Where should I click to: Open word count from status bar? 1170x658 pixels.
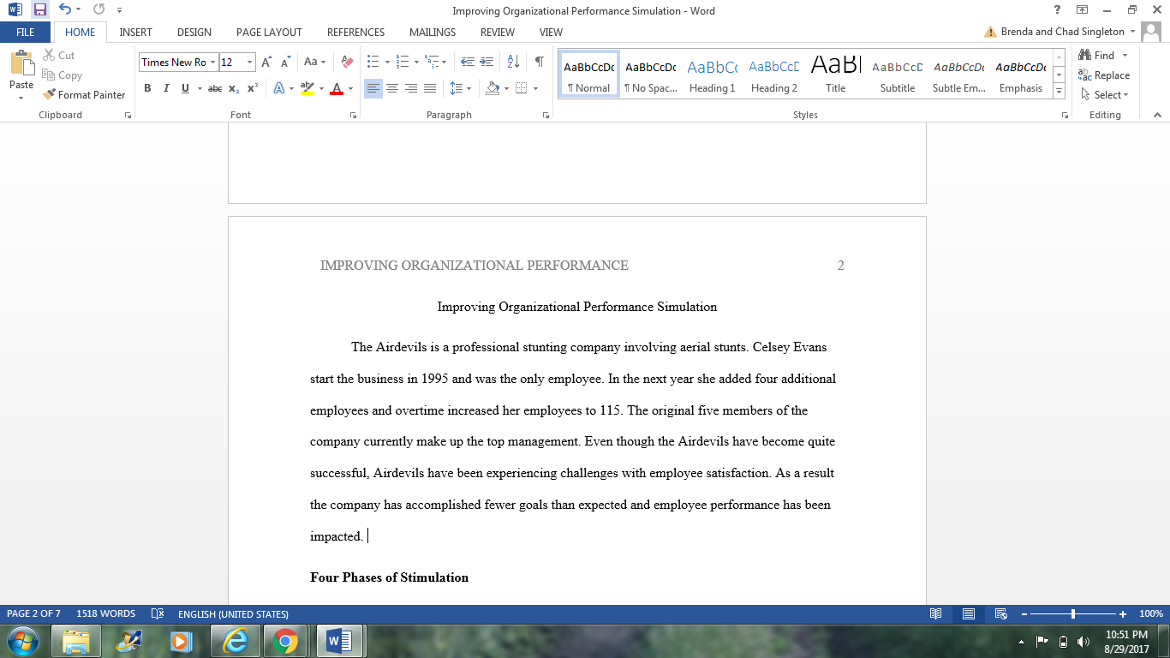107,613
